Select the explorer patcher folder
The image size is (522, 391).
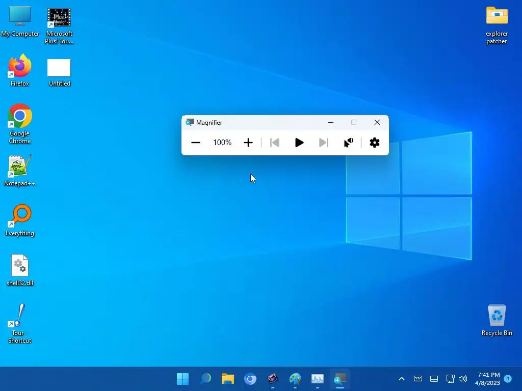[497, 25]
